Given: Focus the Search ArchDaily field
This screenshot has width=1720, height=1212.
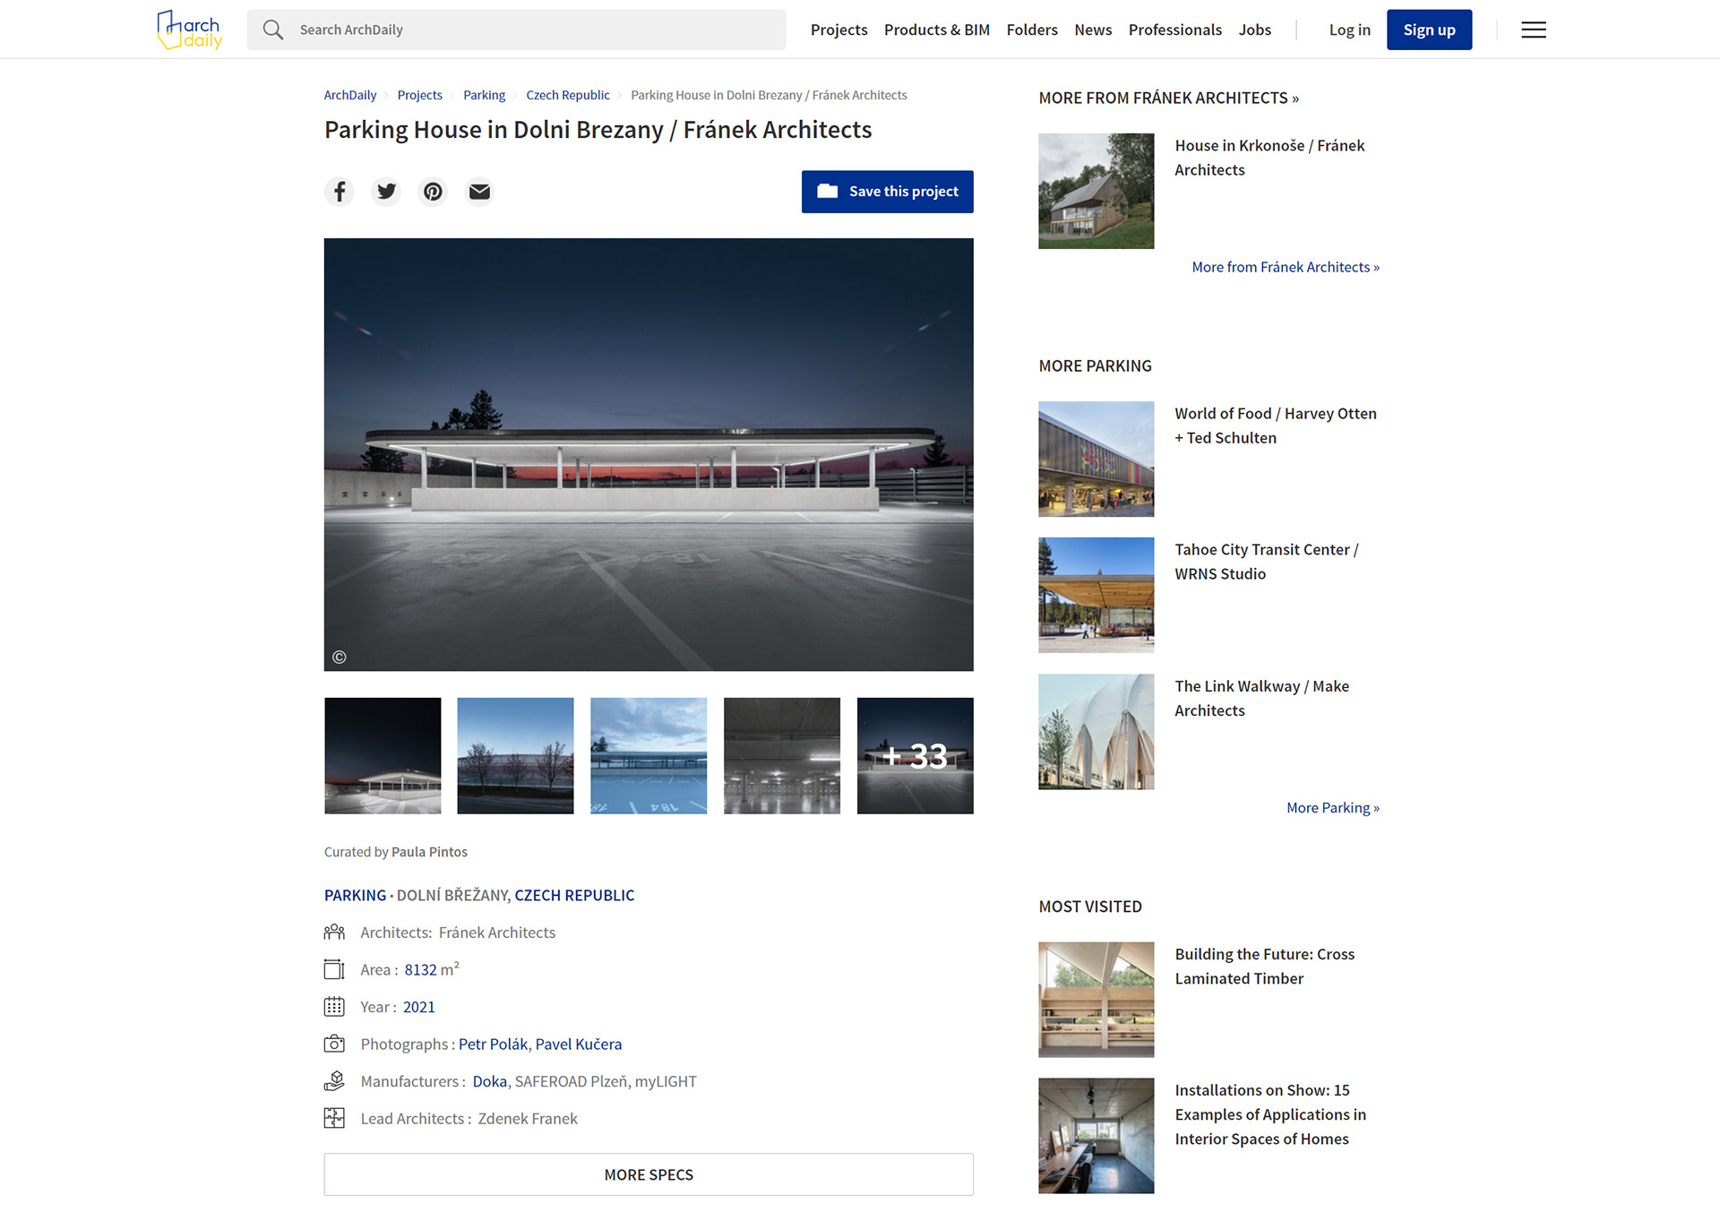Looking at the screenshot, I should [x=537, y=30].
